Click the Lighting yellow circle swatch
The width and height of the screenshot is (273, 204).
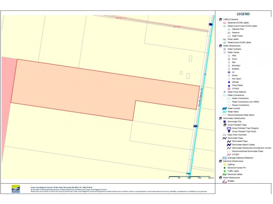[x=225, y=165]
